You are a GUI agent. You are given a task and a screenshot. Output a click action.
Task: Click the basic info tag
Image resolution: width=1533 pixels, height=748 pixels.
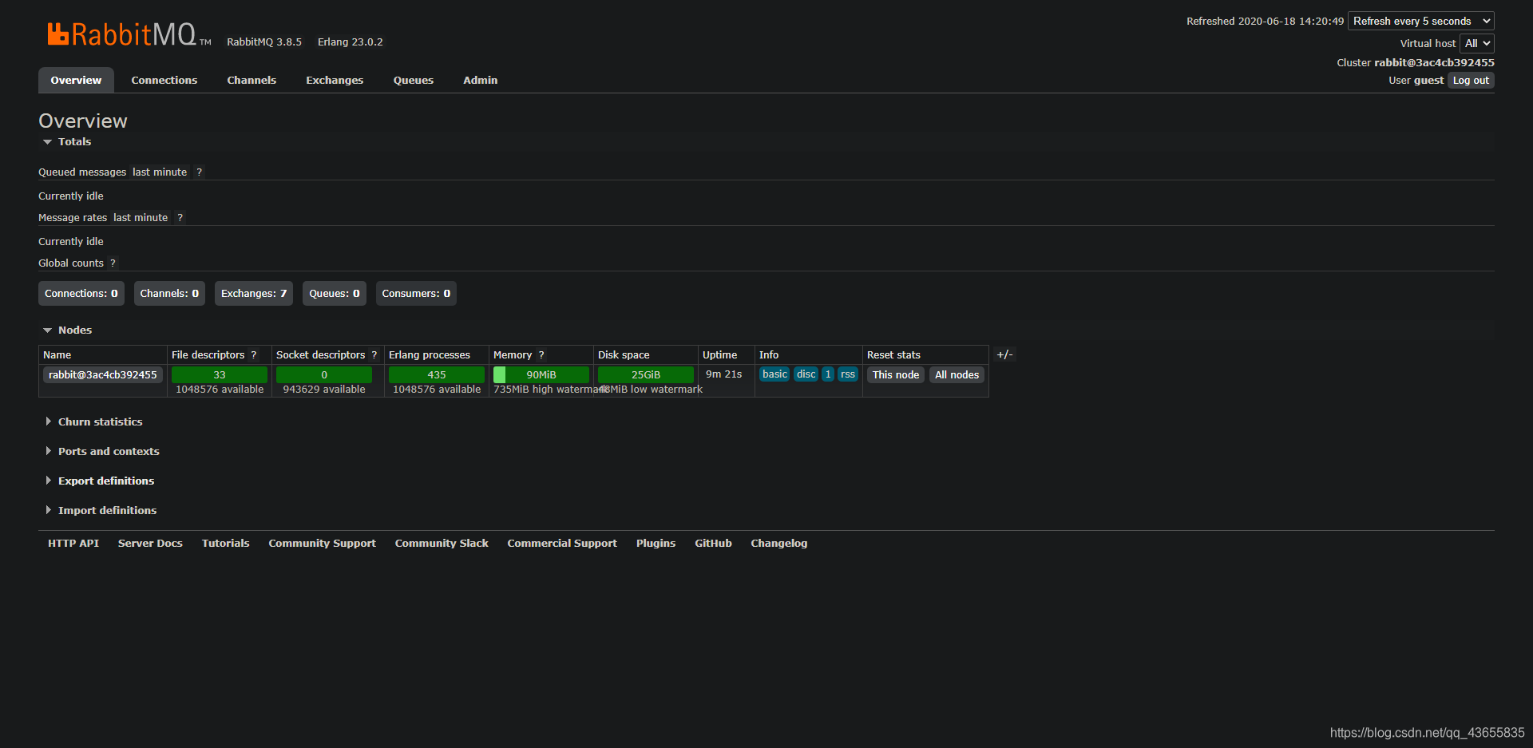click(x=774, y=374)
